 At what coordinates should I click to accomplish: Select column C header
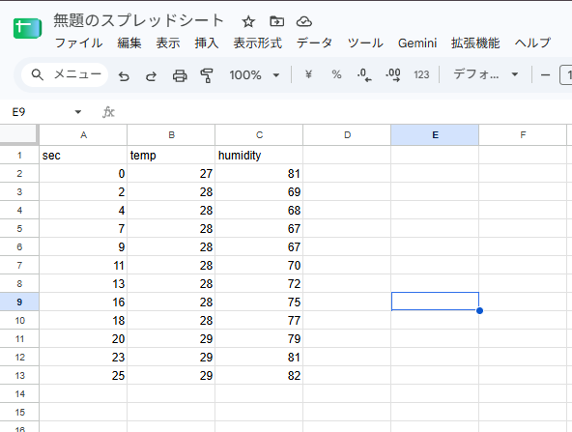coord(259,135)
